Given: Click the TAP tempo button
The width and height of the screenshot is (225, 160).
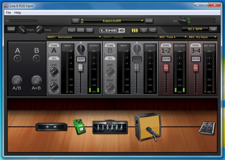Looking at the screenshot, I should pos(213,29).
